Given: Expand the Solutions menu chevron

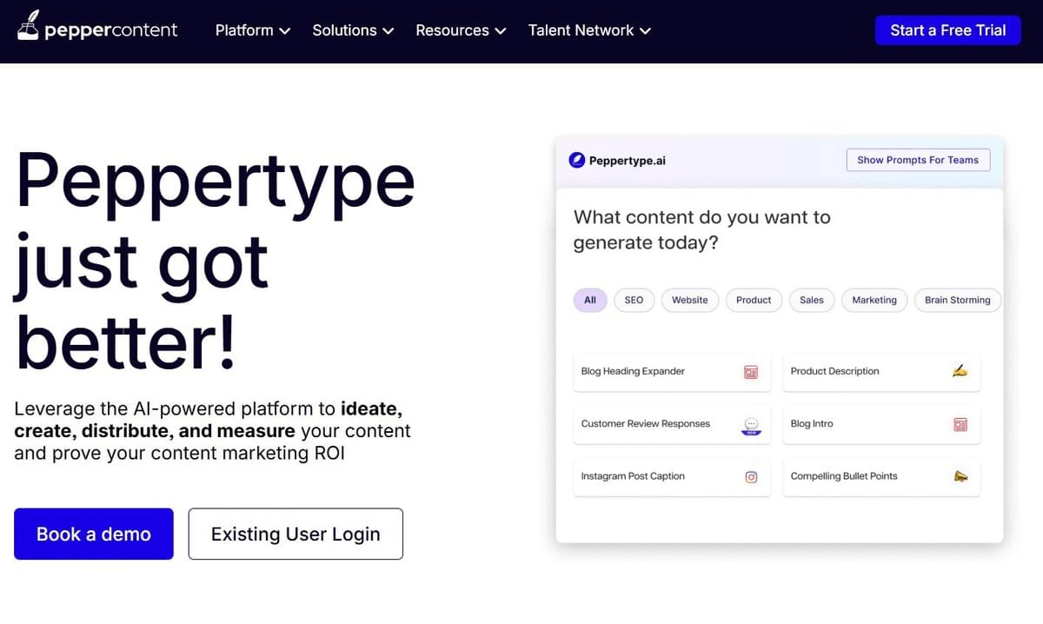Looking at the screenshot, I should [388, 31].
